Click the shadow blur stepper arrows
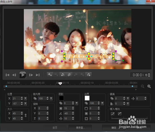Viewport: 155px width, 132px height. pyautogui.click(x=73, y=108)
